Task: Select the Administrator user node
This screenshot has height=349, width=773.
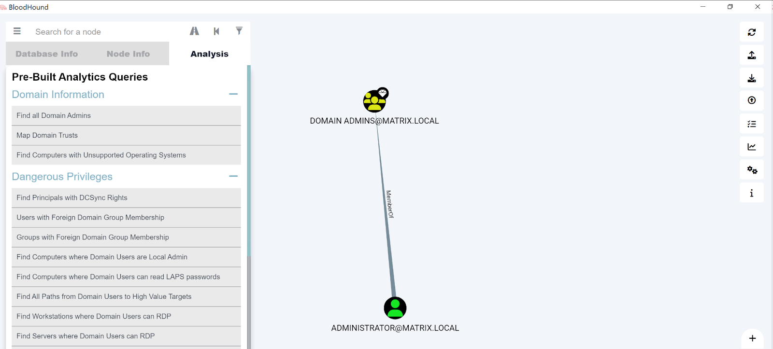Action: (x=395, y=308)
